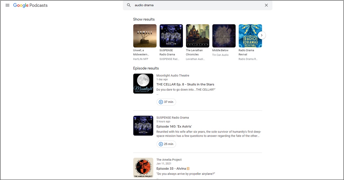344x180 pixels.
Task: Click the Moonlight Audio Theatre episode artwork
Action: coord(143,84)
